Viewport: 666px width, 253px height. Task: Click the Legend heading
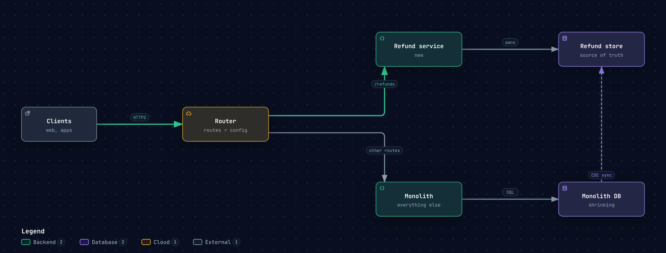coord(33,231)
